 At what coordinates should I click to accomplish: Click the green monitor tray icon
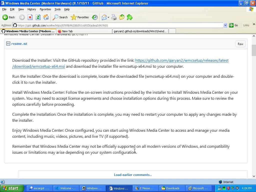pos(224,188)
